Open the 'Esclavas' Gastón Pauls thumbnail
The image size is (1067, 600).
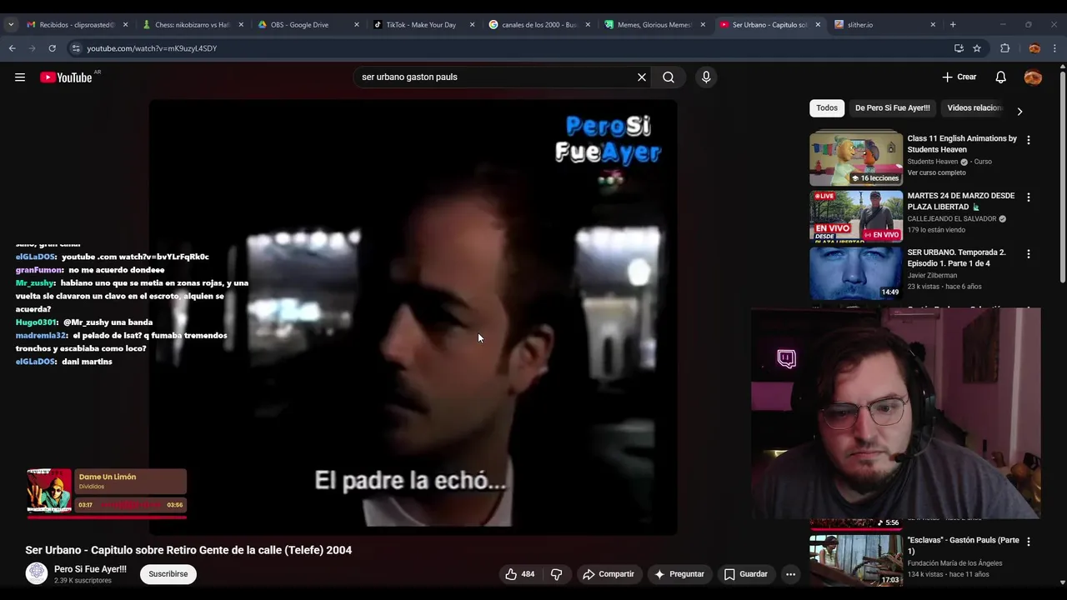856,560
